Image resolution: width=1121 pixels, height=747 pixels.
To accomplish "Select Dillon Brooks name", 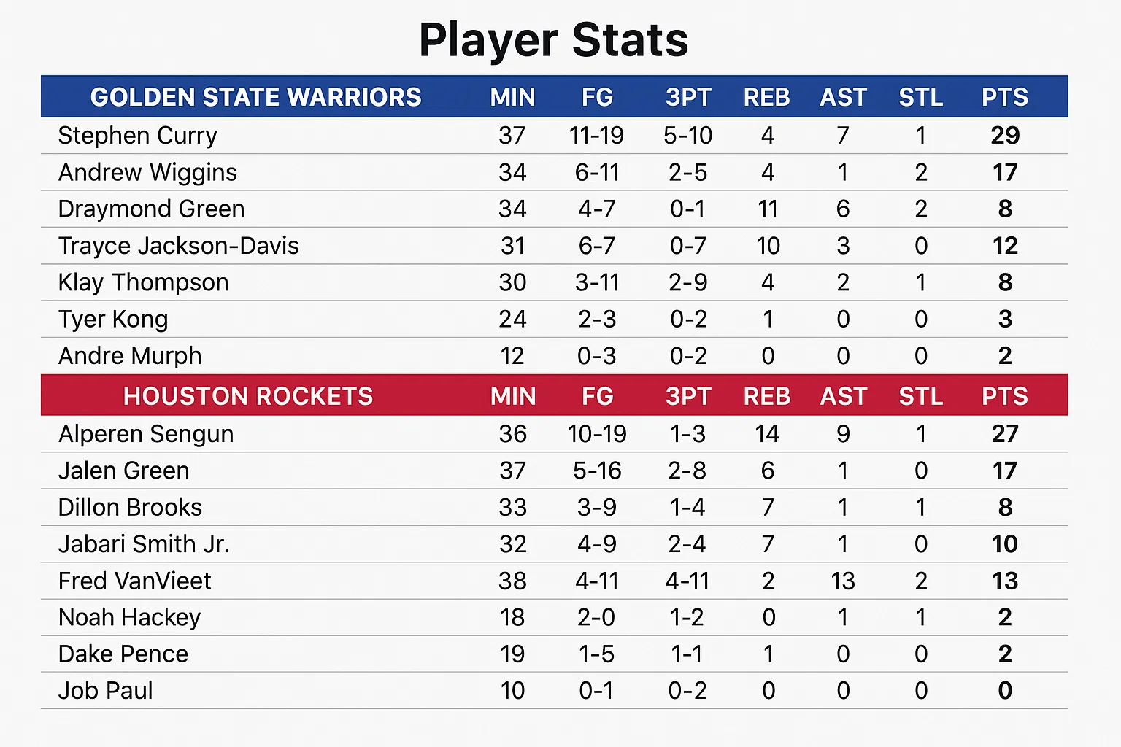I will (130, 507).
